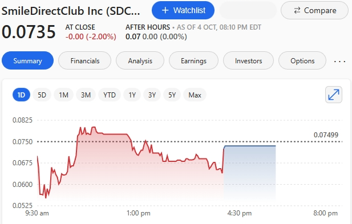This screenshot has height=224, width=352.
Task: Expand chart to full screen
Action: click(334, 95)
